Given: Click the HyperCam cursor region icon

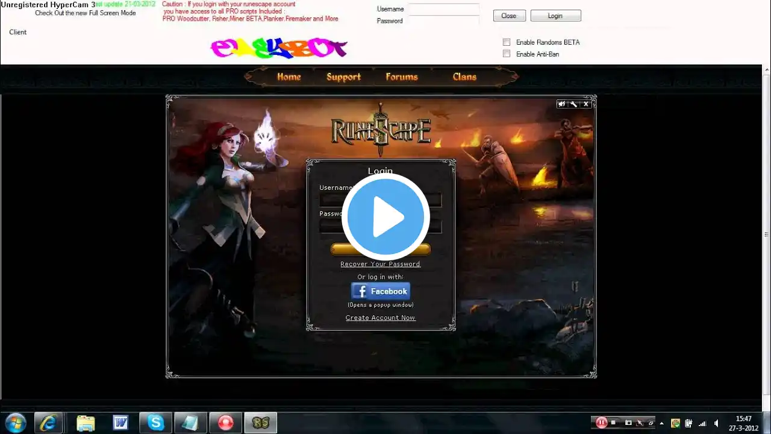Looking at the screenshot, I should pyautogui.click(x=640, y=423).
